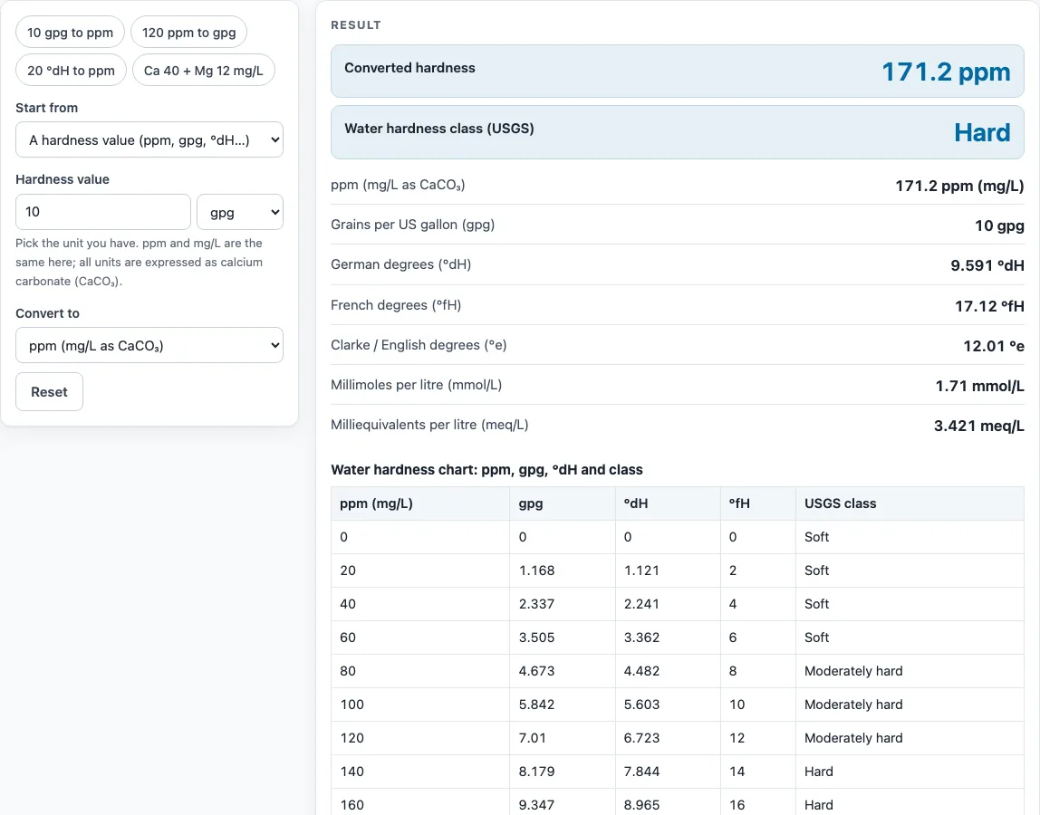Open the gpg unit selector
This screenshot has width=1040, height=815.
(240, 212)
